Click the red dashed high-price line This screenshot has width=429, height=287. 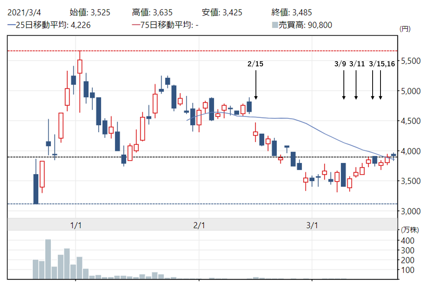coord(202,51)
